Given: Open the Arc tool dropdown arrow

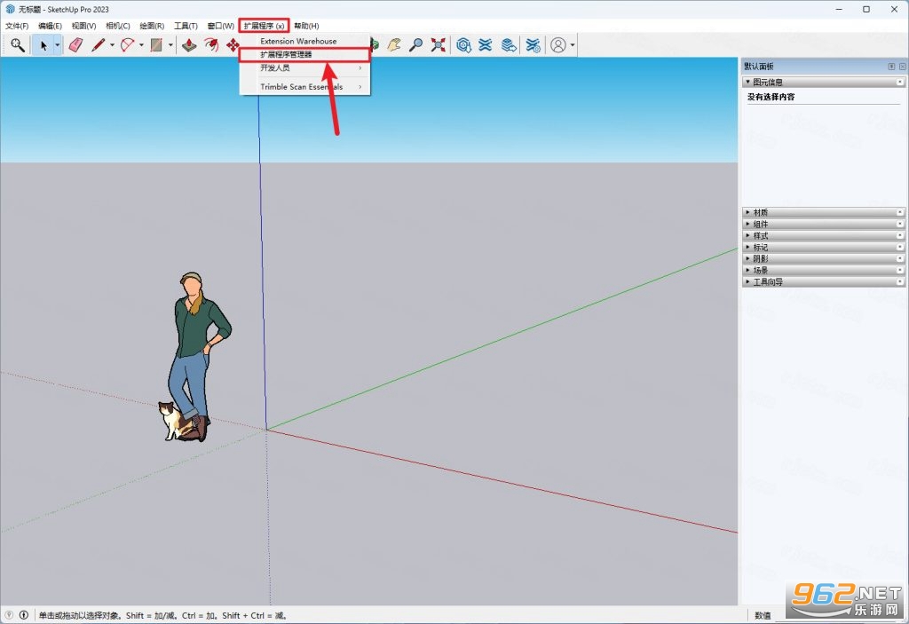Looking at the screenshot, I should tap(141, 44).
